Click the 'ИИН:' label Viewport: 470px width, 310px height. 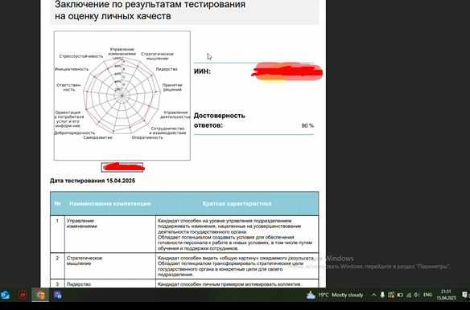(202, 71)
